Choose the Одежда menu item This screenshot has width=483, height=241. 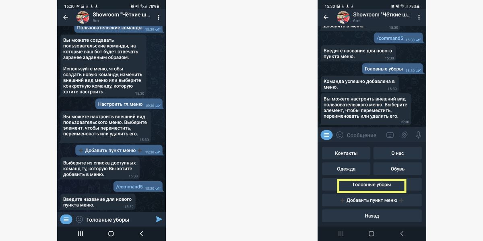[346, 169]
